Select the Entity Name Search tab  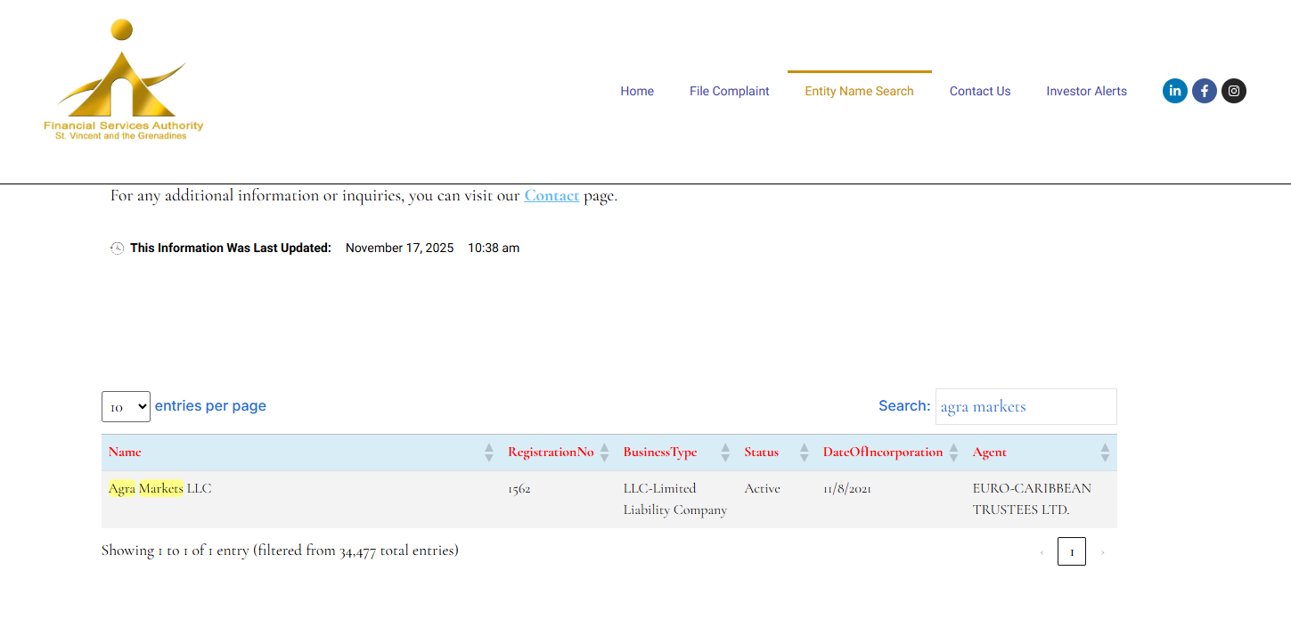click(x=859, y=91)
